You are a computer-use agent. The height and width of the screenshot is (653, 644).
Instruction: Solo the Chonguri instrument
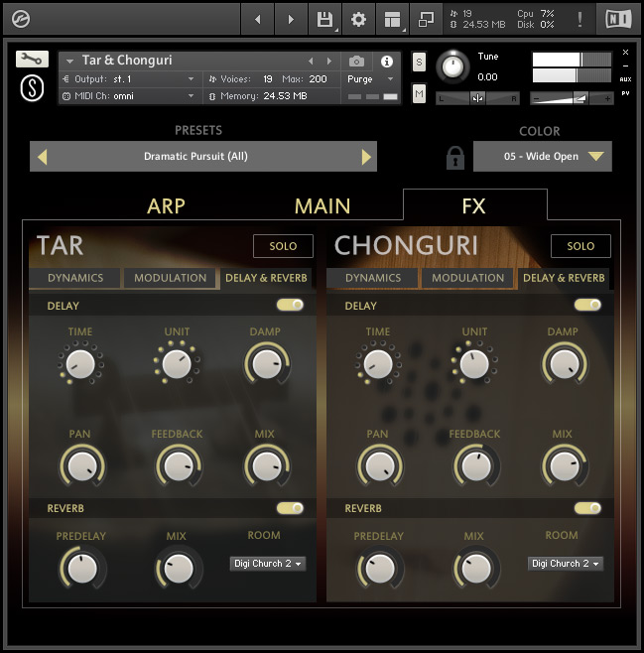click(x=580, y=246)
